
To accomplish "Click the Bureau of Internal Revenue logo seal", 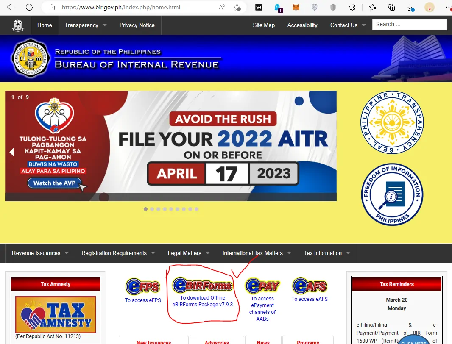I will (x=30, y=58).
